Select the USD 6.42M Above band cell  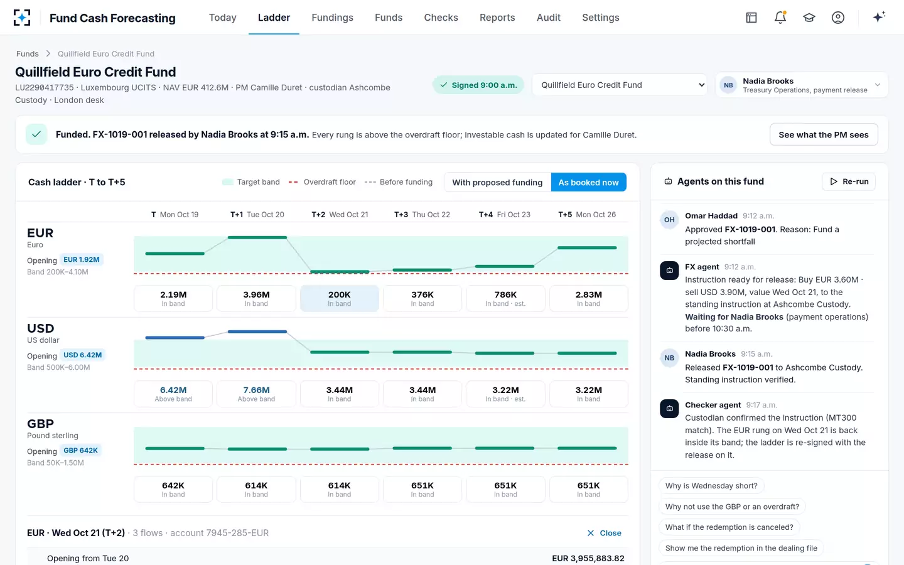[173, 394]
